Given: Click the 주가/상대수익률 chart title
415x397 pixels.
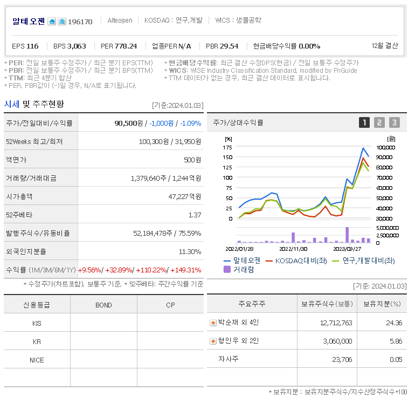Looking at the screenshot, I should (x=238, y=122).
